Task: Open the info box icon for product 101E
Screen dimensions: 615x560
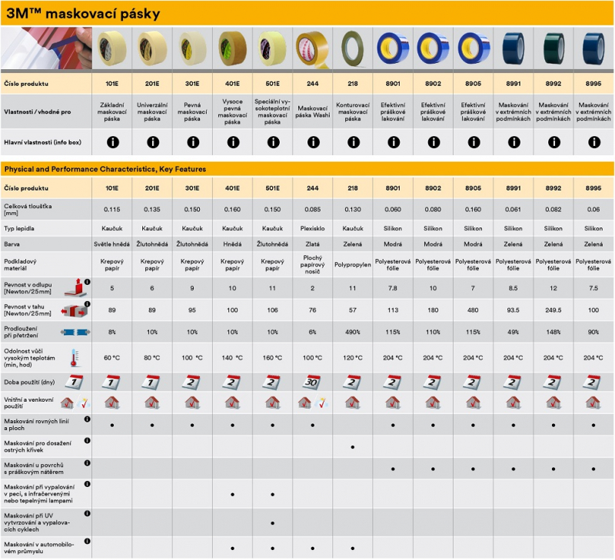Action: [113, 142]
